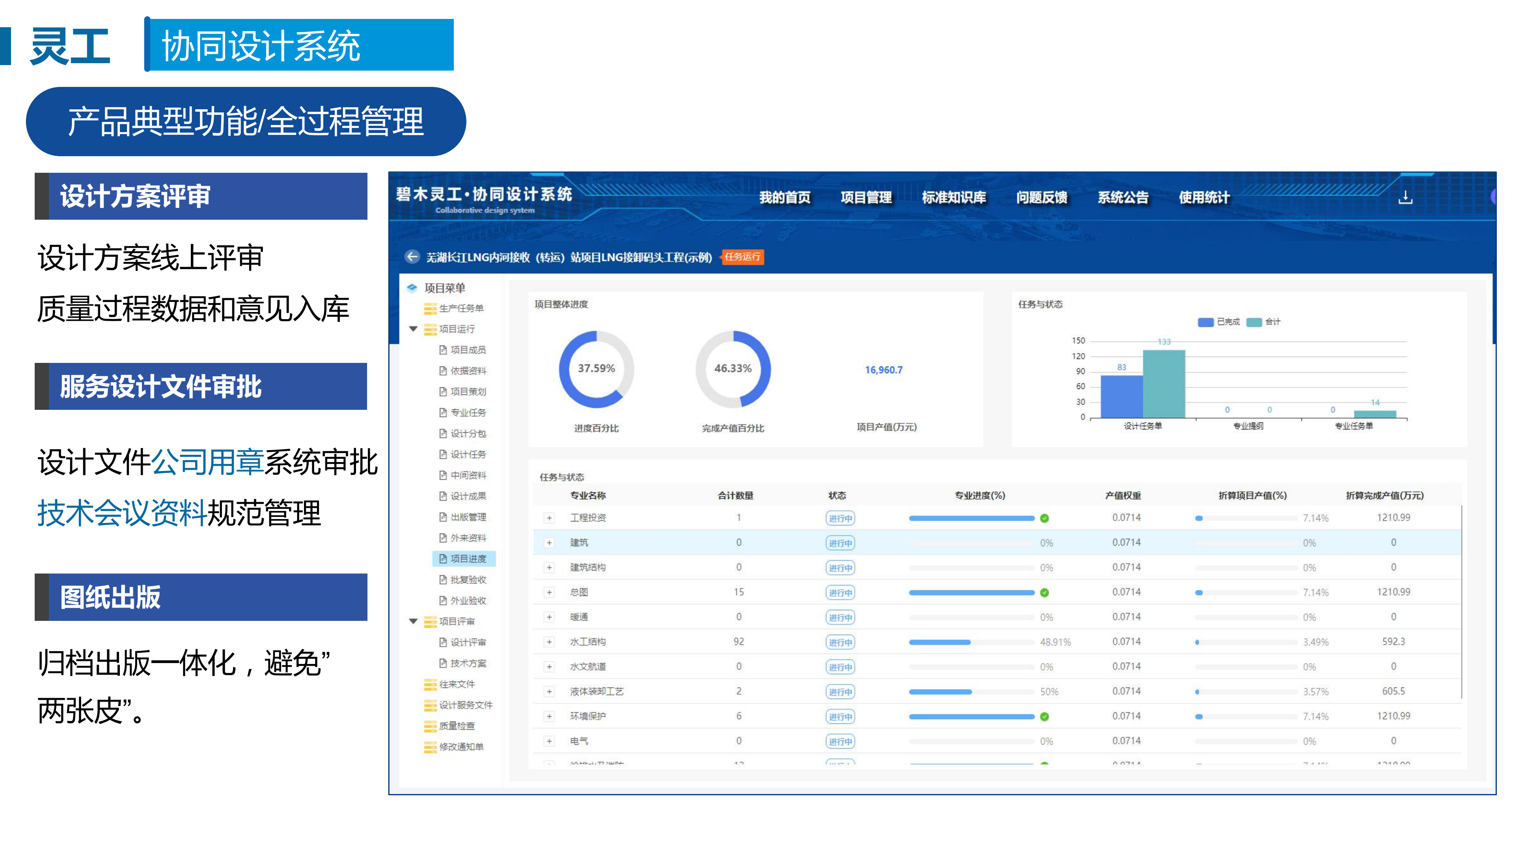
Task: Open 质量检查 from the sidebar
Action: [457, 726]
